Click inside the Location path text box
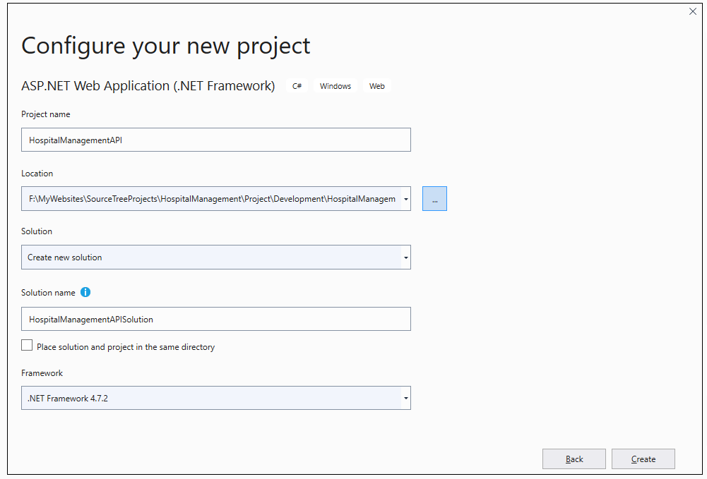 tap(211, 198)
